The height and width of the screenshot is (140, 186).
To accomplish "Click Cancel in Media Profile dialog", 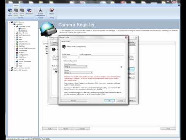I will [x=121, y=101].
